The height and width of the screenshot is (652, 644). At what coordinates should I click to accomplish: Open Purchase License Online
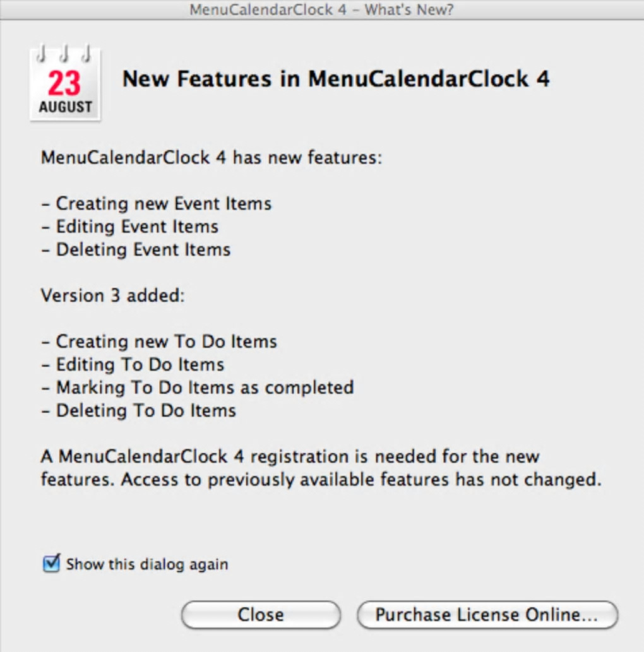click(x=487, y=615)
